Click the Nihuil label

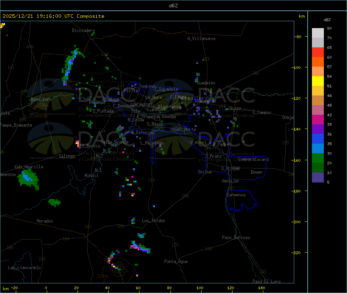[91, 176]
